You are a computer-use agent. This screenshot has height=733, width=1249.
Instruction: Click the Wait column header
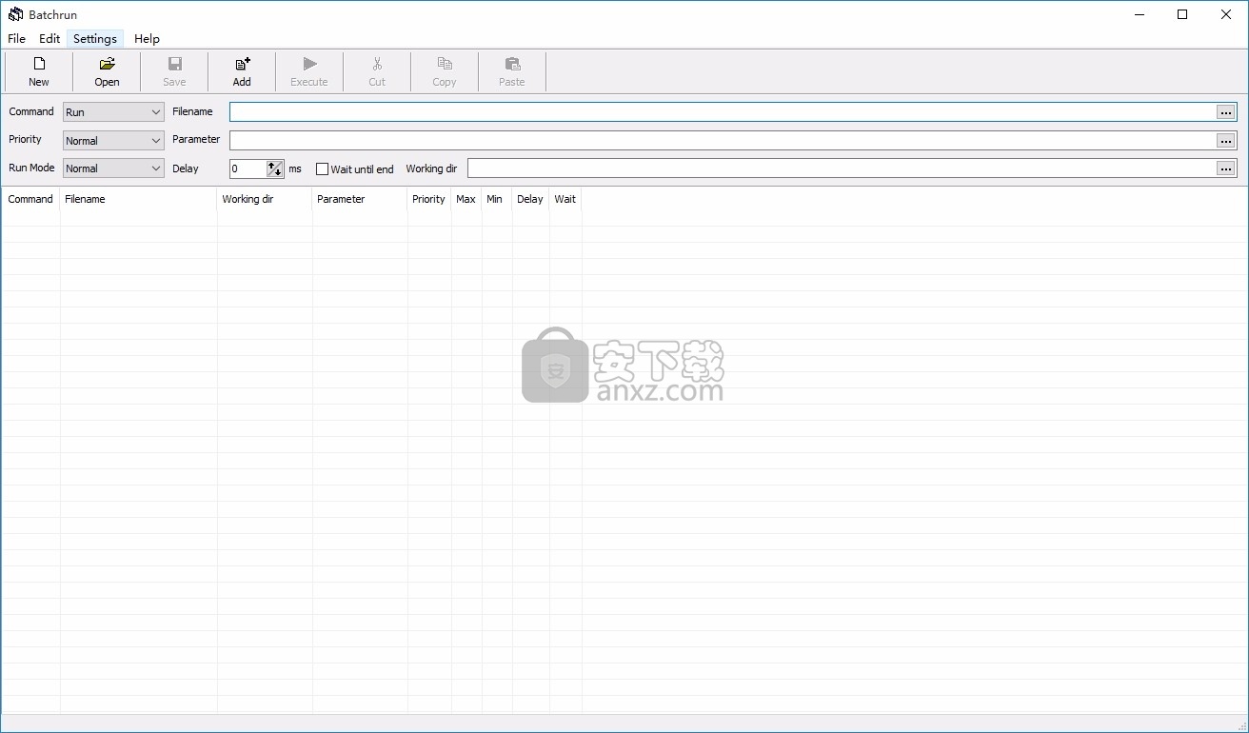coord(565,199)
